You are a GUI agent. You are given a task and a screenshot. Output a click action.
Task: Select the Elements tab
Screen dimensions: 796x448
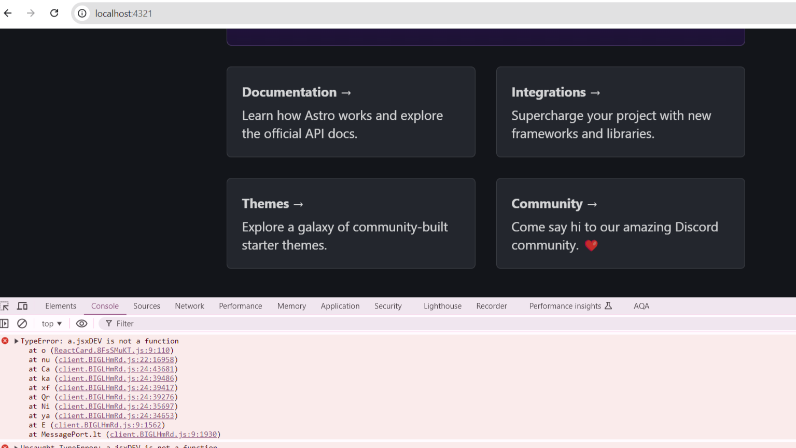(x=60, y=306)
